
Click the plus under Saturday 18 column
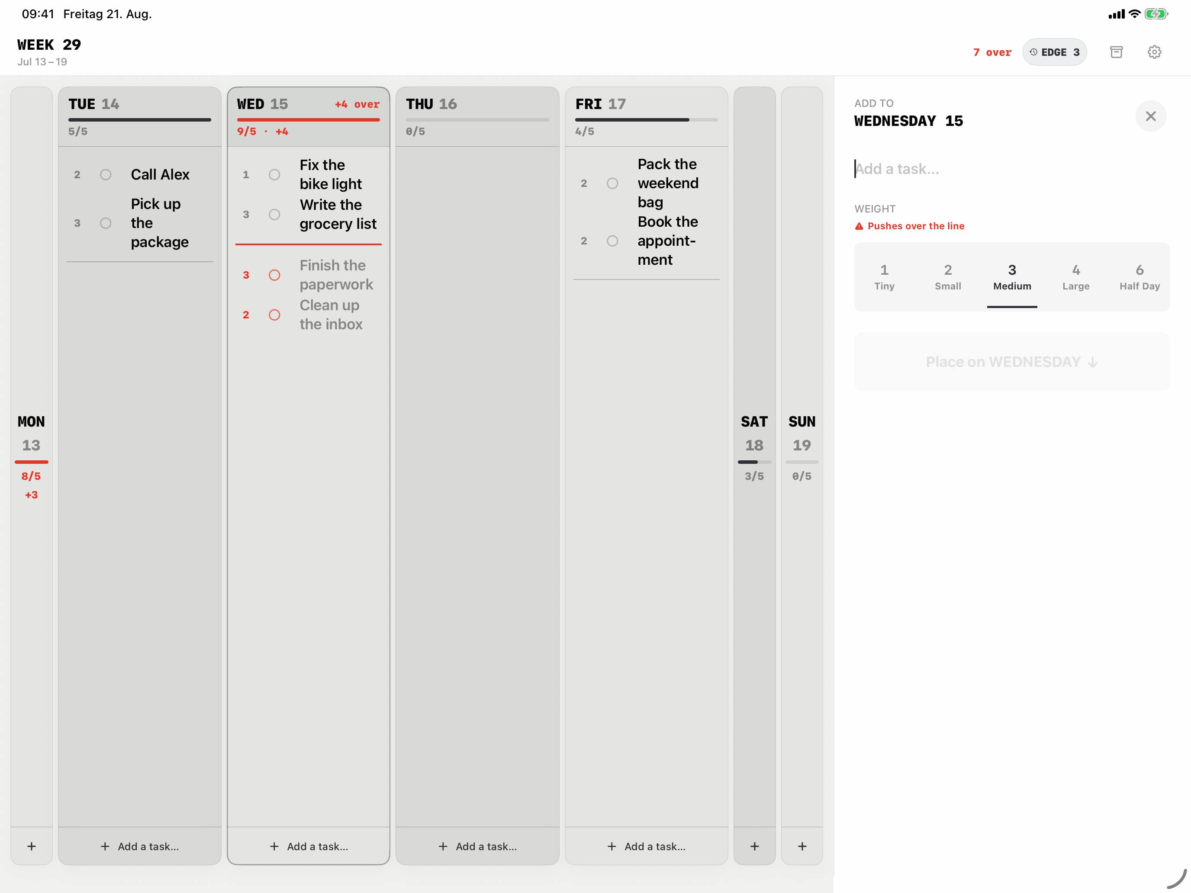(754, 846)
